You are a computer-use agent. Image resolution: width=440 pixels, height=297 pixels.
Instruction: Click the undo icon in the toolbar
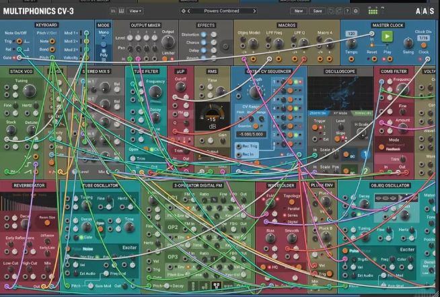pyautogui.click(x=331, y=11)
